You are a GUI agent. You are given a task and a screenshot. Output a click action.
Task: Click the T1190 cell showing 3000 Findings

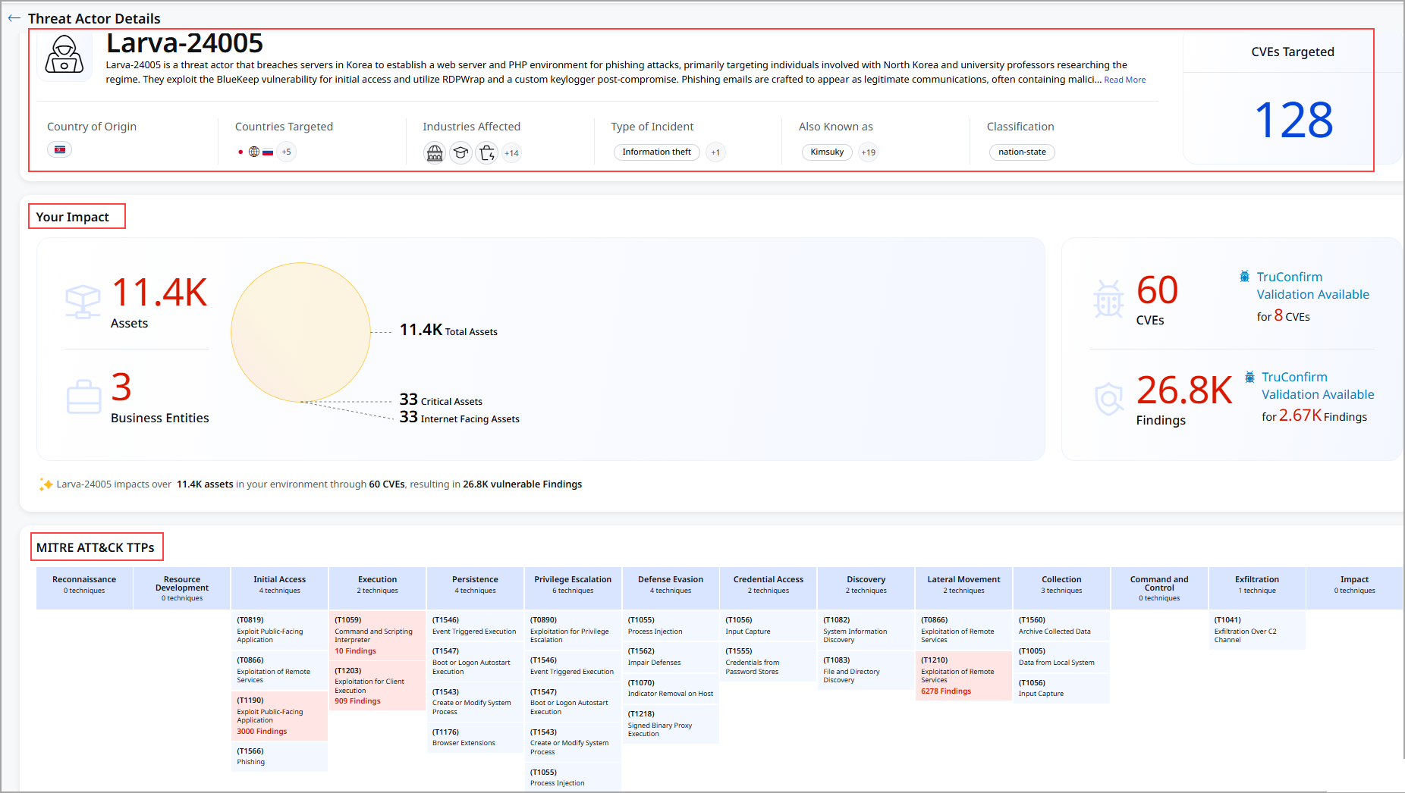pos(279,715)
